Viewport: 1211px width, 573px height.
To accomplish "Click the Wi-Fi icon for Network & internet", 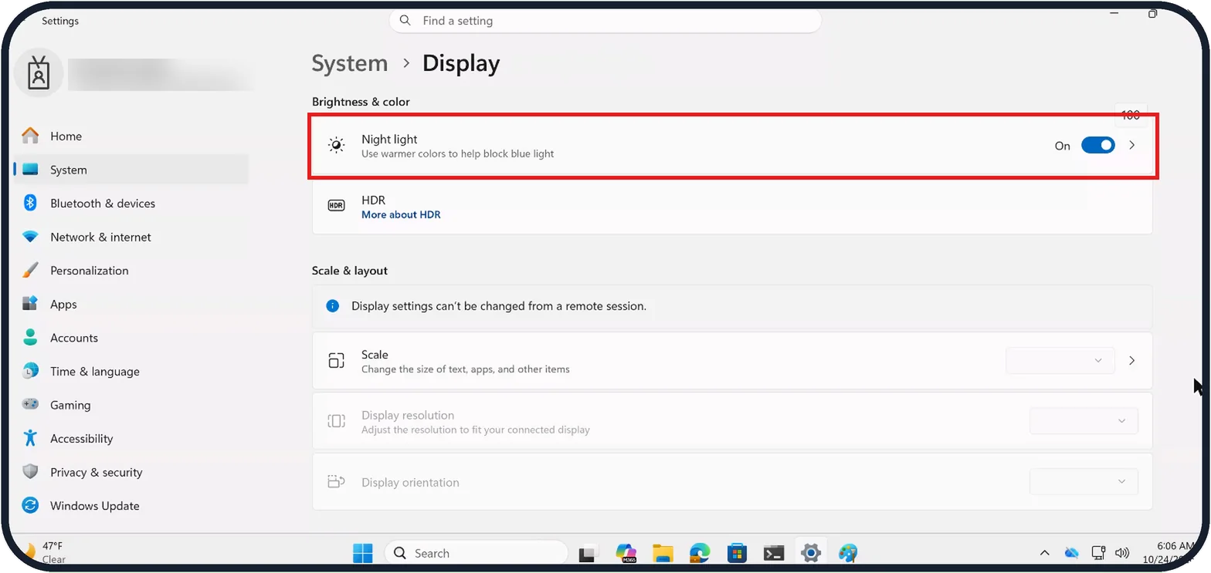I will click(x=30, y=237).
